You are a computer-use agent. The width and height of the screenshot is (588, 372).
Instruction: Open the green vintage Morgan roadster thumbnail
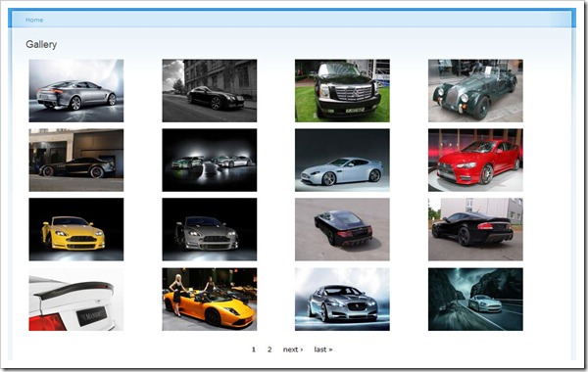[475, 91]
